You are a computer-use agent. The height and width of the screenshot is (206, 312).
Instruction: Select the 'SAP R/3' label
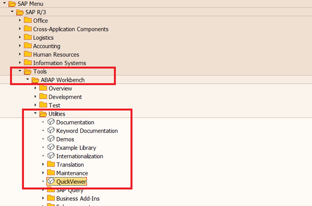36,12
